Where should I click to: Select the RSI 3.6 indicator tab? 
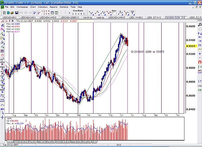point(46,142)
